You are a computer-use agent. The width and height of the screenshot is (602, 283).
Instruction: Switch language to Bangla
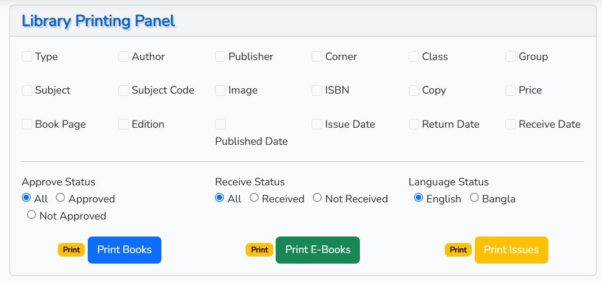[475, 198]
